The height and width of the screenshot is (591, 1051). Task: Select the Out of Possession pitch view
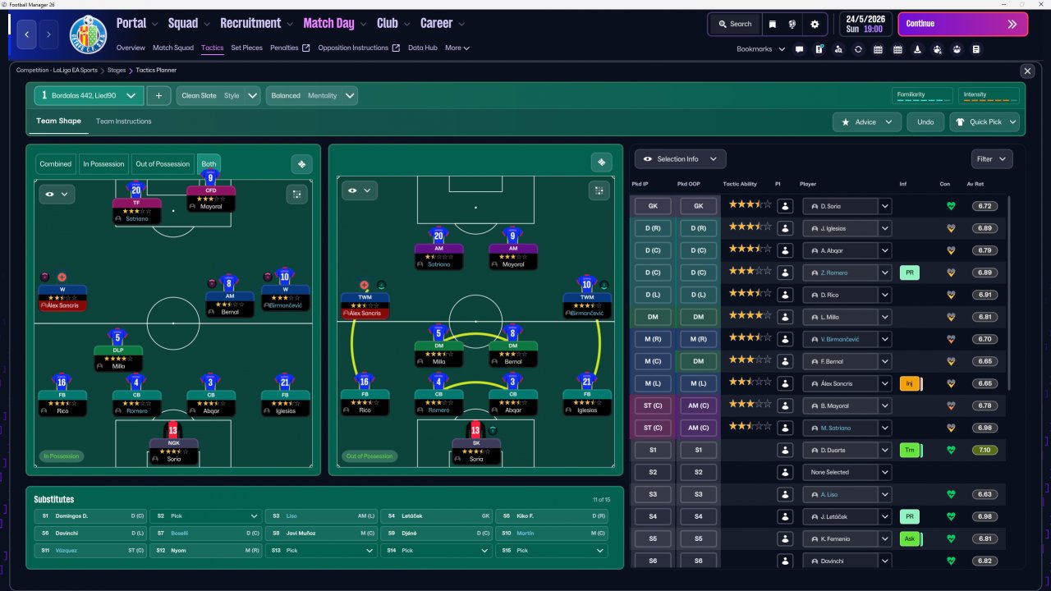[163, 164]
